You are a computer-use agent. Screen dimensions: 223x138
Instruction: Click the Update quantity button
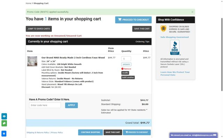(126, 64)
